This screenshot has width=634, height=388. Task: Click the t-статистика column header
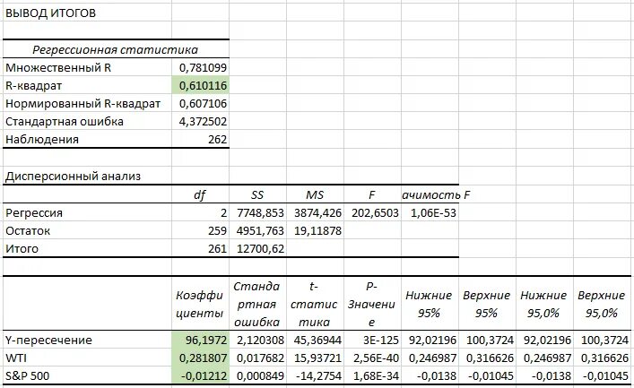314,305
